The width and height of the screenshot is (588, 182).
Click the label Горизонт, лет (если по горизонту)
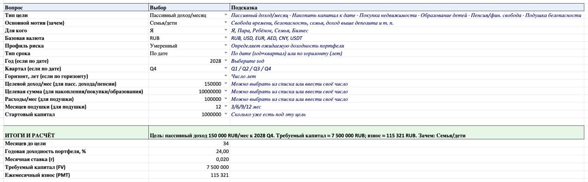point(46,76)
